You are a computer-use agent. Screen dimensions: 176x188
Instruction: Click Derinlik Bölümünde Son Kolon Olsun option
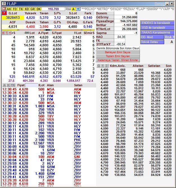[118, 48]
